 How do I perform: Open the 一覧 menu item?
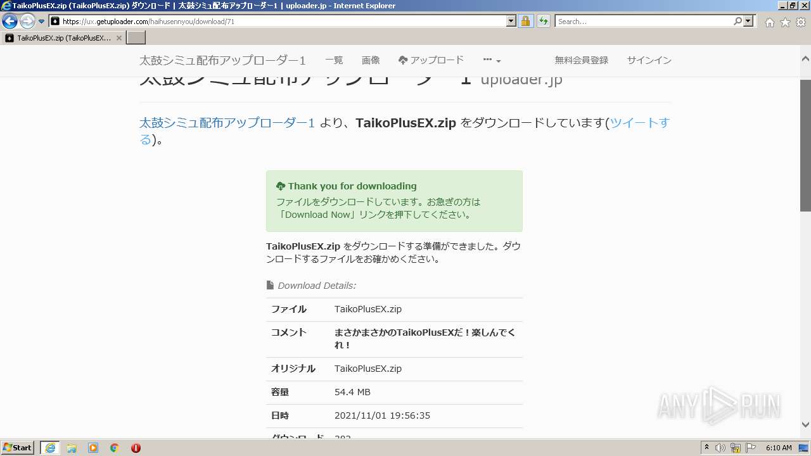(334, 60)
